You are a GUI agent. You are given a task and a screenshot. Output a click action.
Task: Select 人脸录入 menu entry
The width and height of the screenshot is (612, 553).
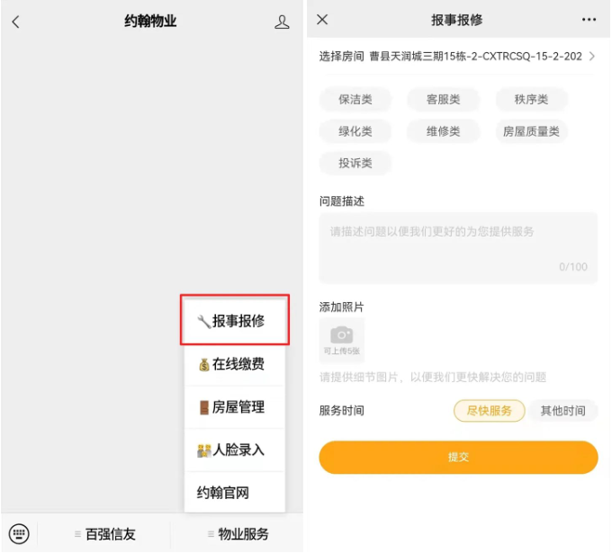coord(235,450)
